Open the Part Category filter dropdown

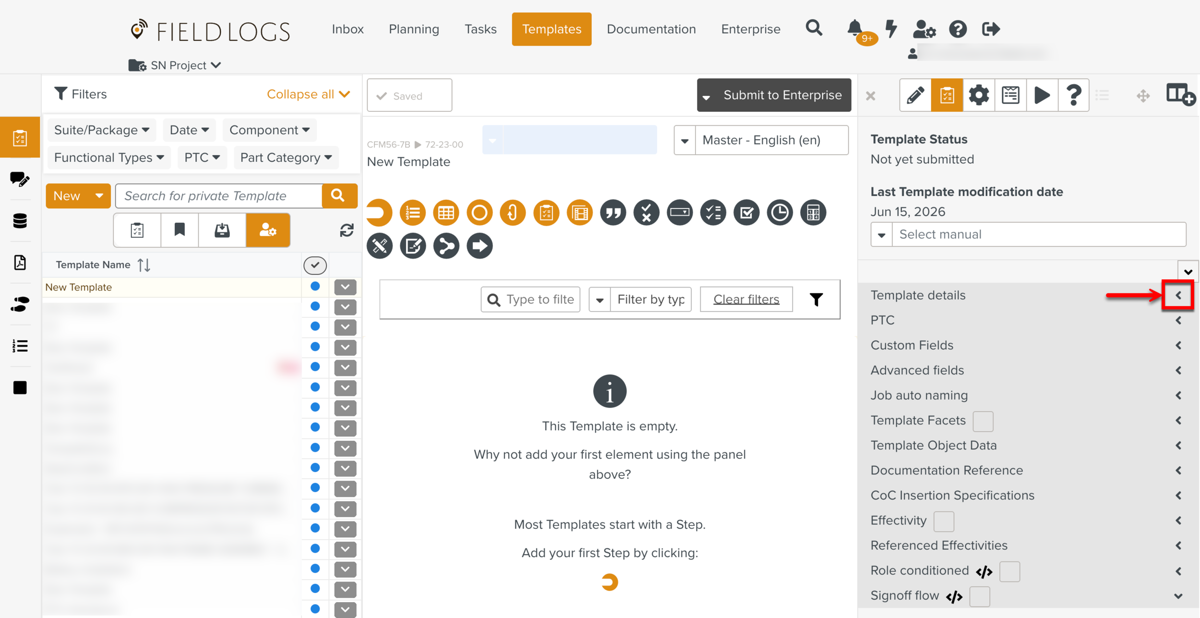pyautogui.click(x=286, y=158)
